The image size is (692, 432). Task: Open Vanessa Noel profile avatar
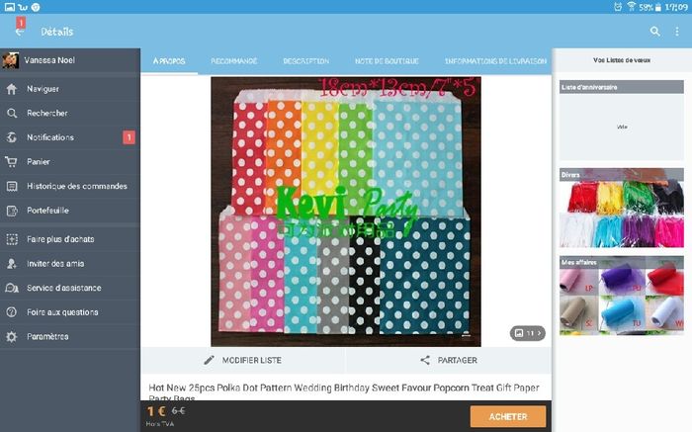tap(10, 60)
